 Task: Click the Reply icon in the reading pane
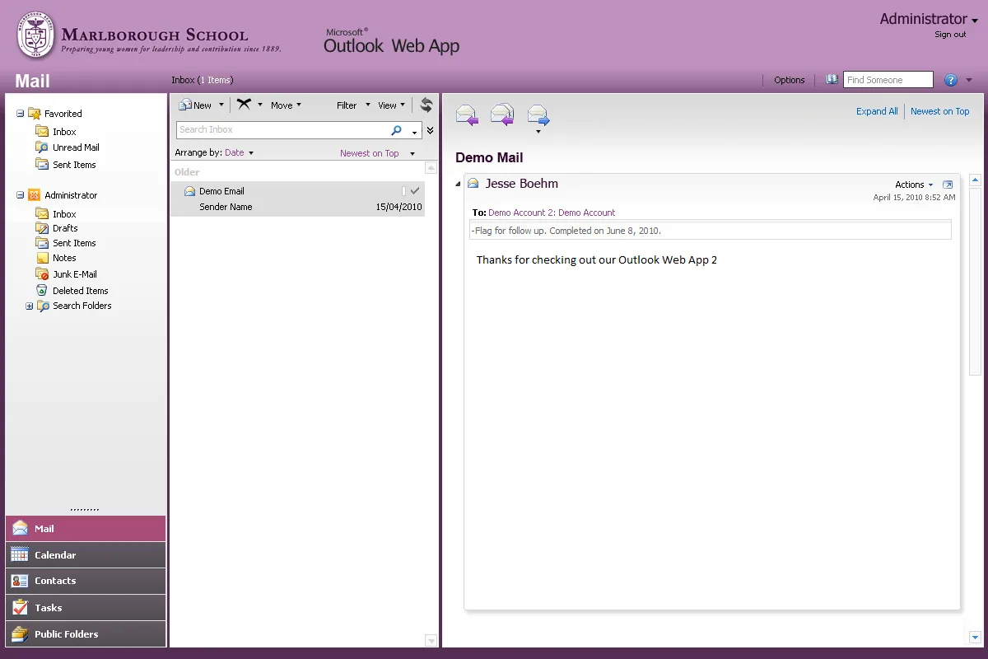[467, 115]
